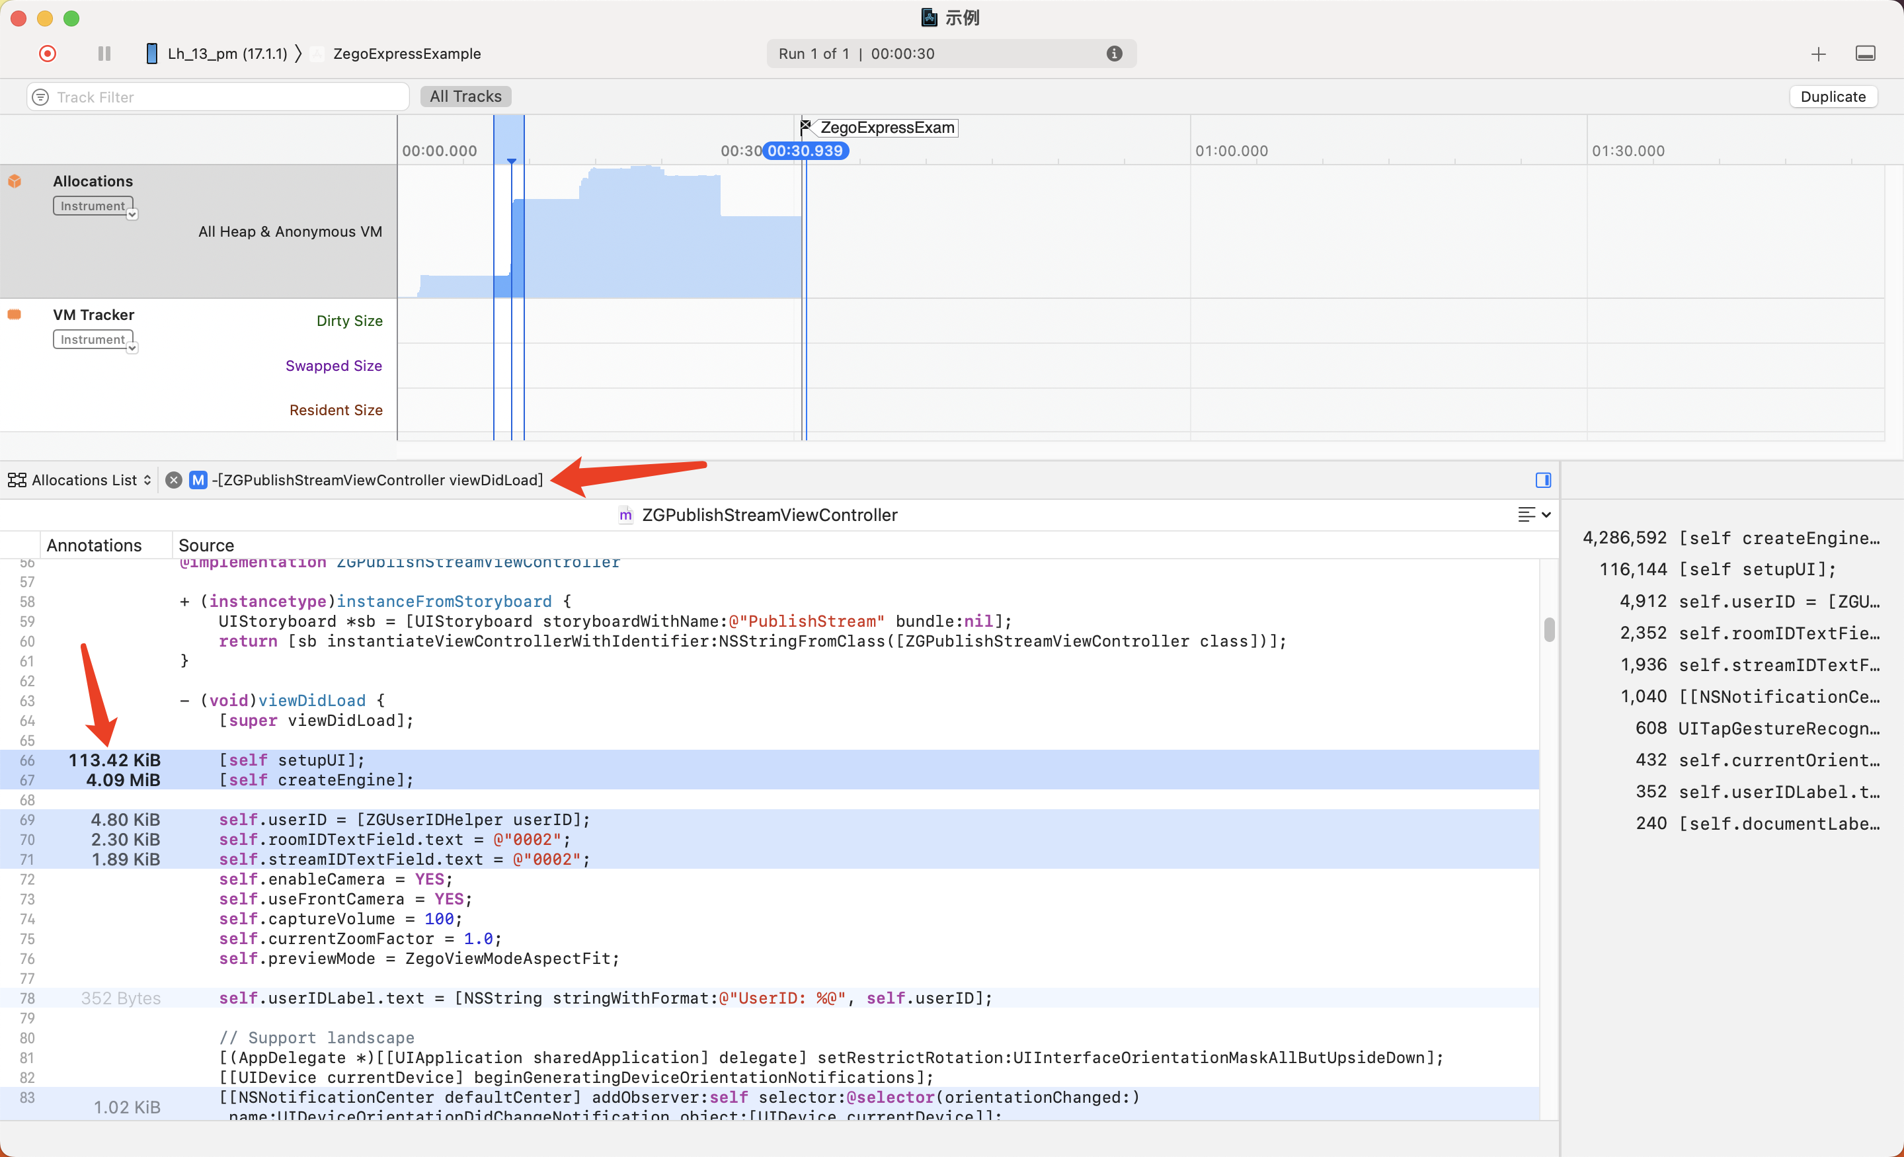Select ZegoExpressExample in the breadcrumb
The width and height of the screenshot is (1904, 1157).
(407, 54)
